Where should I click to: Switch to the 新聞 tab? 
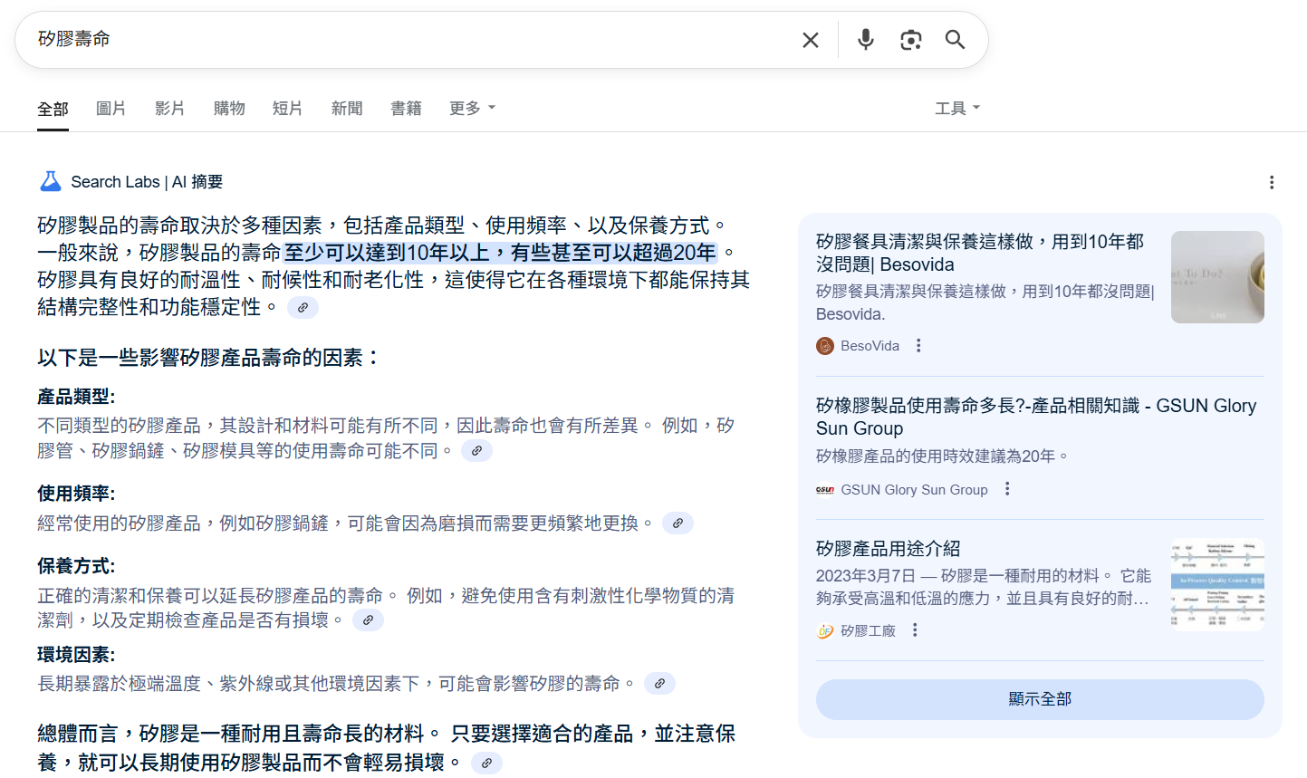click(347, 108)
